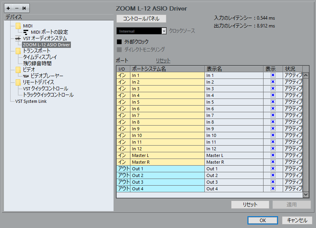
Task: Click the 表示 column header
Action: 273,69
